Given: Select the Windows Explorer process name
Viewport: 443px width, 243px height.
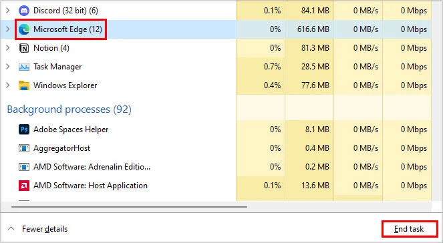Looking at the screenshot, I should (65, 85).
